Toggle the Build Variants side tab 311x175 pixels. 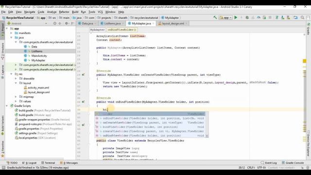tap(2, 125)
